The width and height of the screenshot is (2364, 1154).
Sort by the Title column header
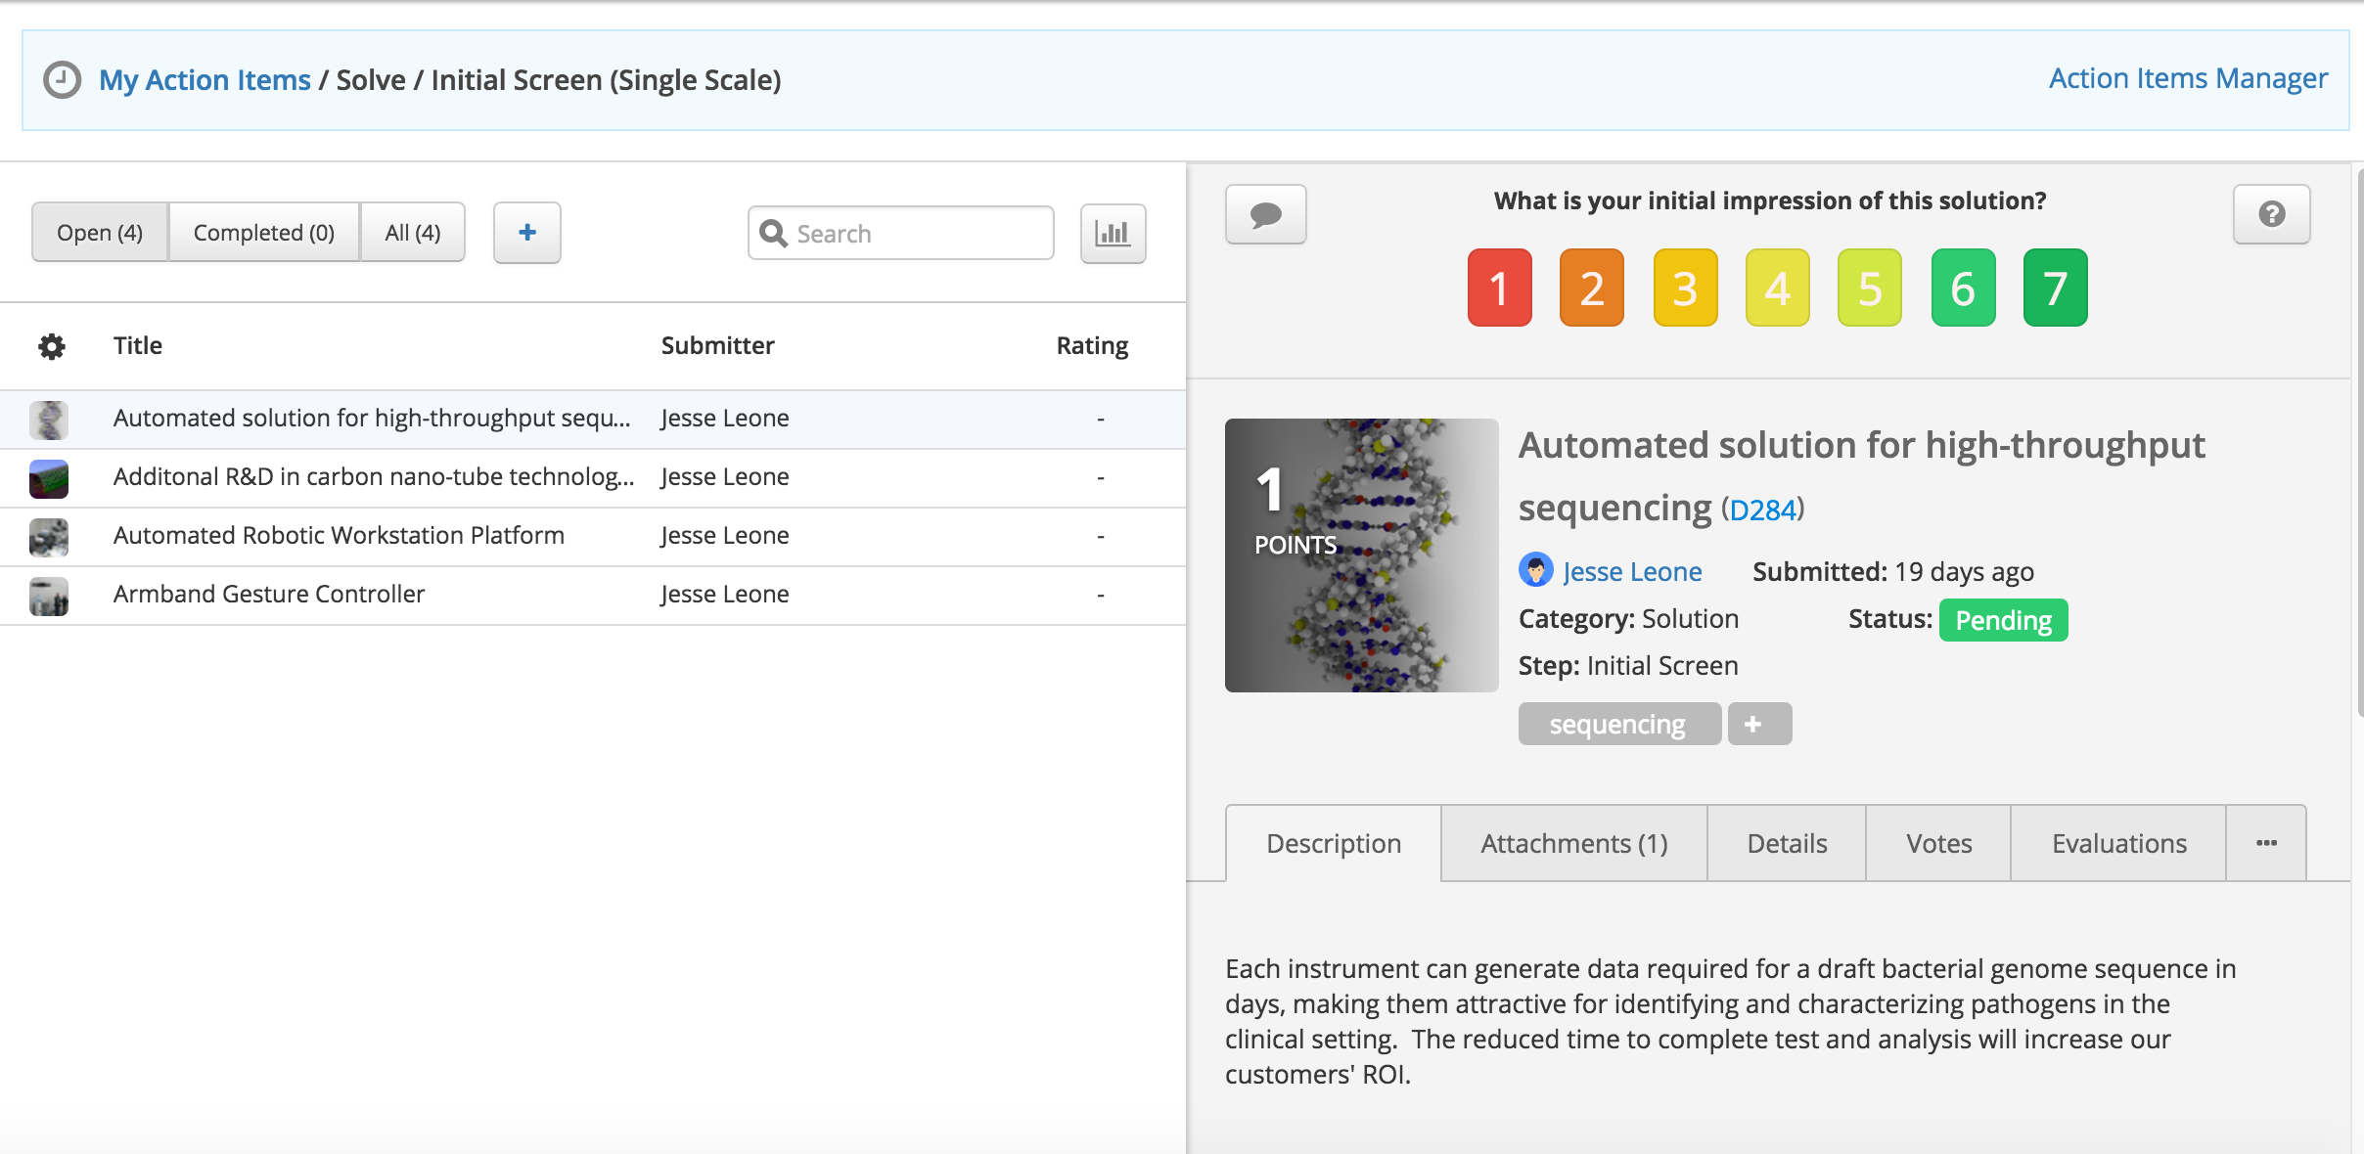[x=138, y=345]
